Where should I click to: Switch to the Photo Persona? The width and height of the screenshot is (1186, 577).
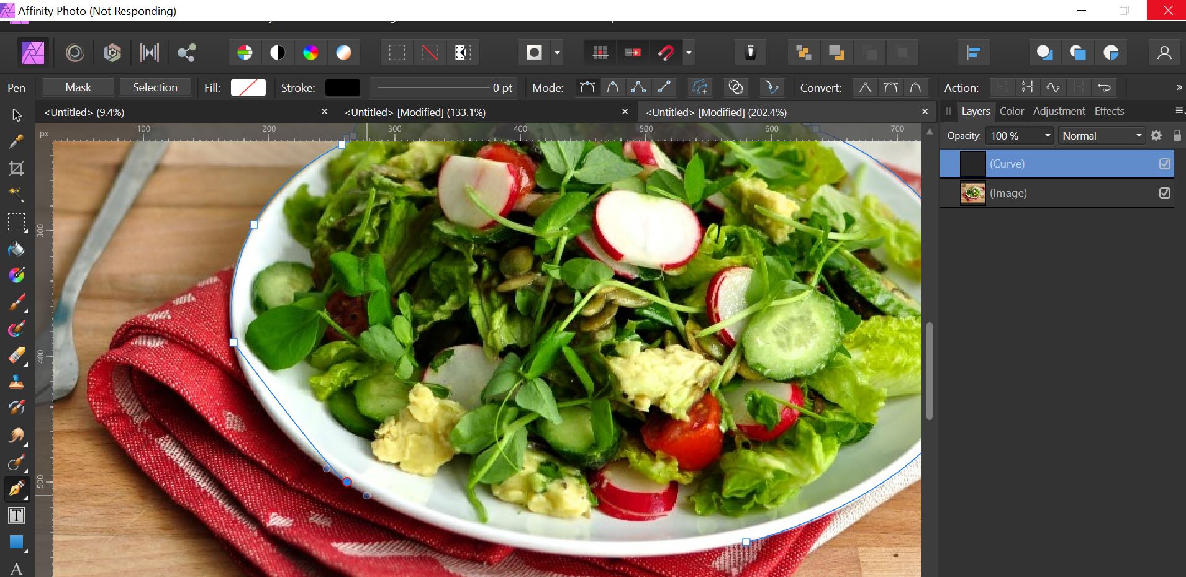click(x=33, y=53)
